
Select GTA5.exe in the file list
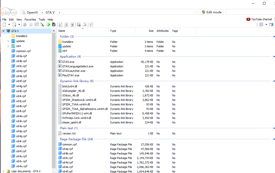point(68,62)
